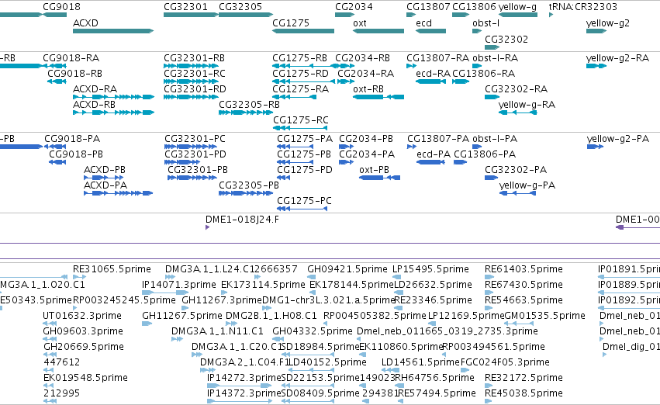Click the ecd-PA protein label
This screenshot has height=405, width=660.
click(434, 154)
